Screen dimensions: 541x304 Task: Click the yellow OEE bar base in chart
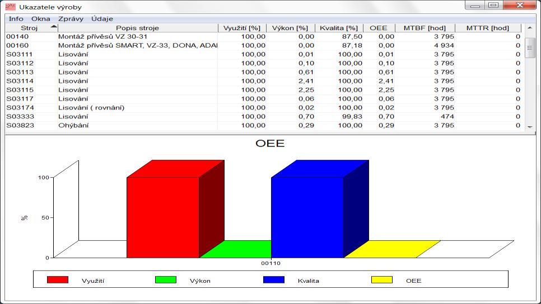coord(392,249)
